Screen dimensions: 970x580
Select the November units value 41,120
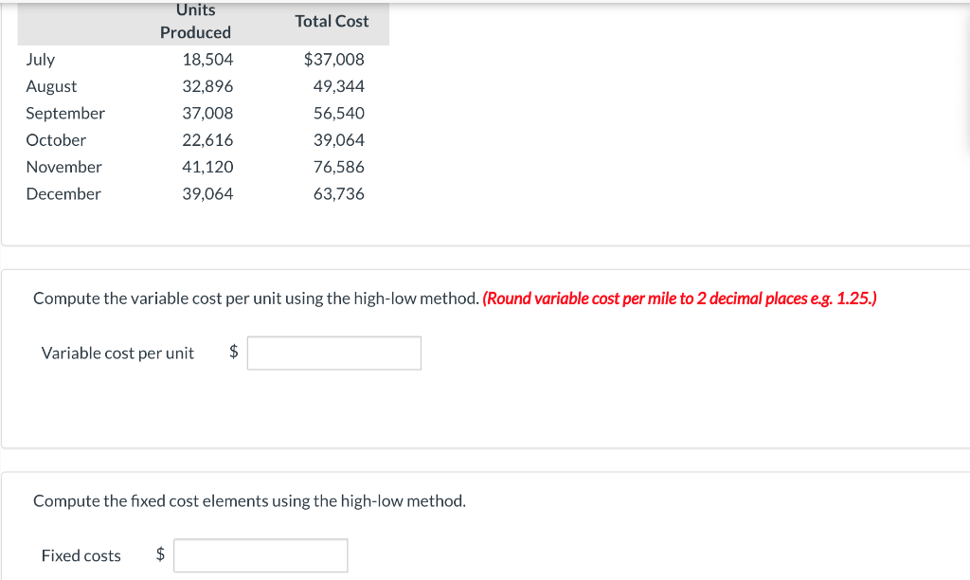pos(209,167)
